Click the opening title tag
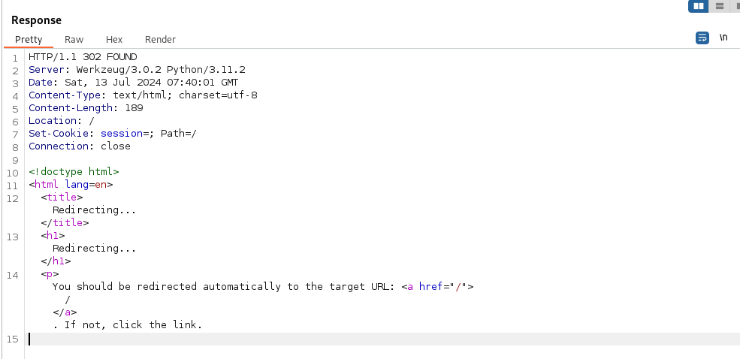This screenshot has width=740, height=359. (62, 198)
